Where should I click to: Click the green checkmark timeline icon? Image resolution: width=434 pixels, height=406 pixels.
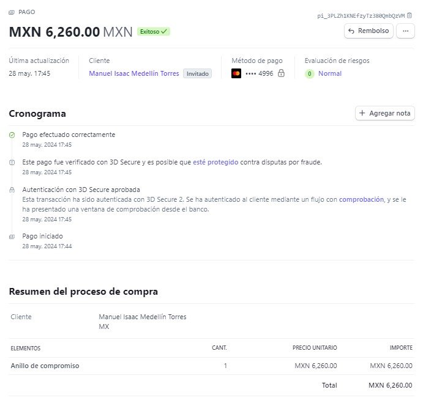tap(12, 135)
